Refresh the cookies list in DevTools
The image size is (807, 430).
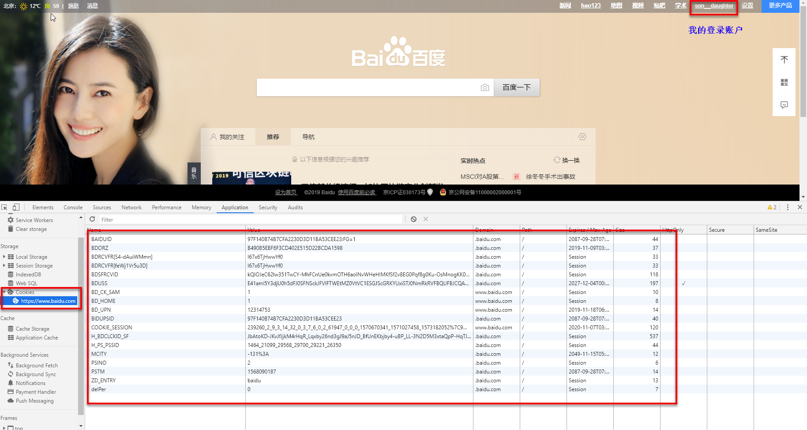coord(92,219)
